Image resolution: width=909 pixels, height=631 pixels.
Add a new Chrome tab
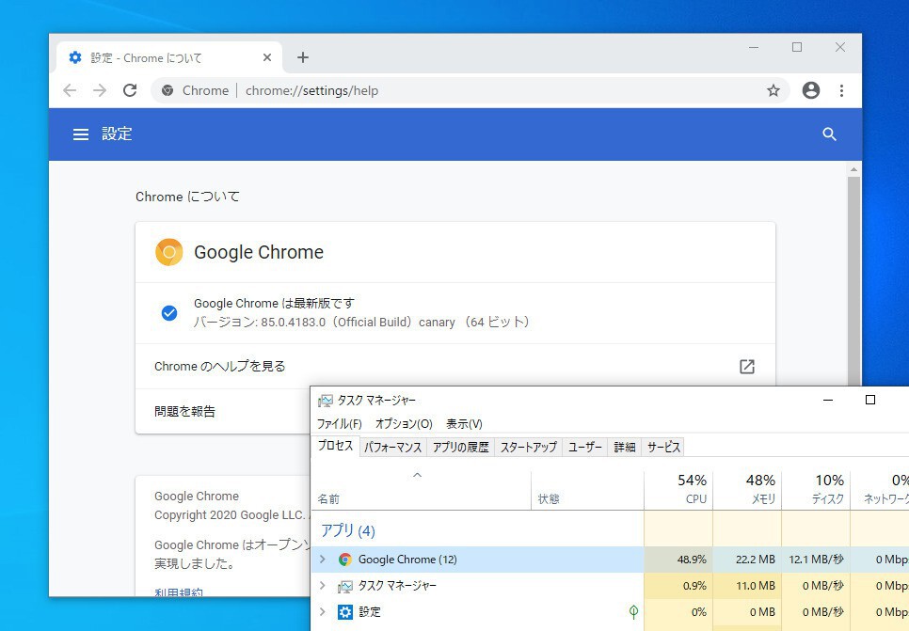(x=303, y=57)
